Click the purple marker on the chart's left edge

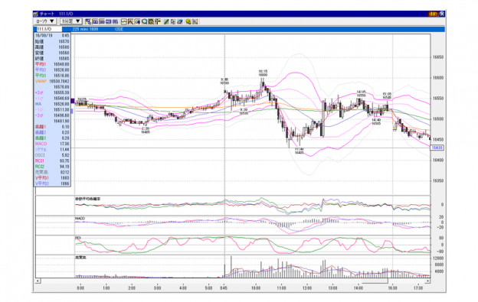(x=73, y=101)
